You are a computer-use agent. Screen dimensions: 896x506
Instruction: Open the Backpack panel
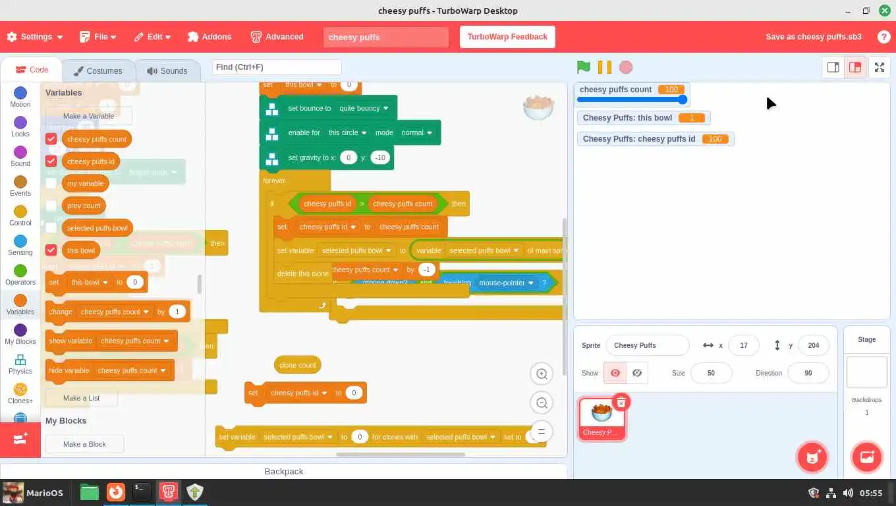coord(284,471)
